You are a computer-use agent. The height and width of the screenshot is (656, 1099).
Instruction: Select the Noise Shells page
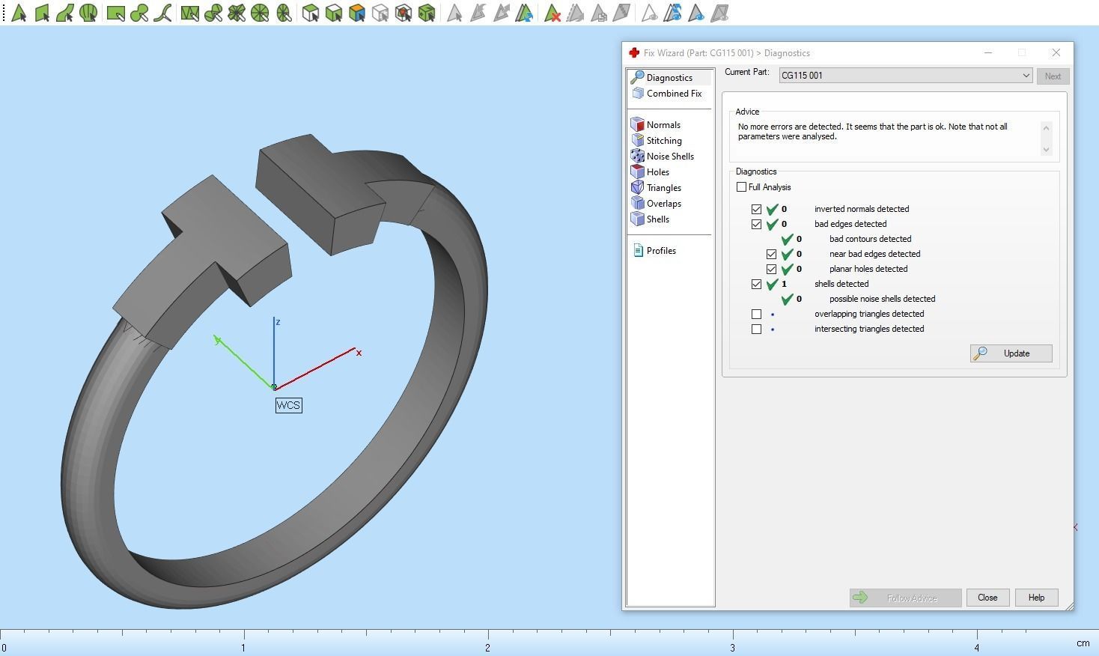point(670,157)
